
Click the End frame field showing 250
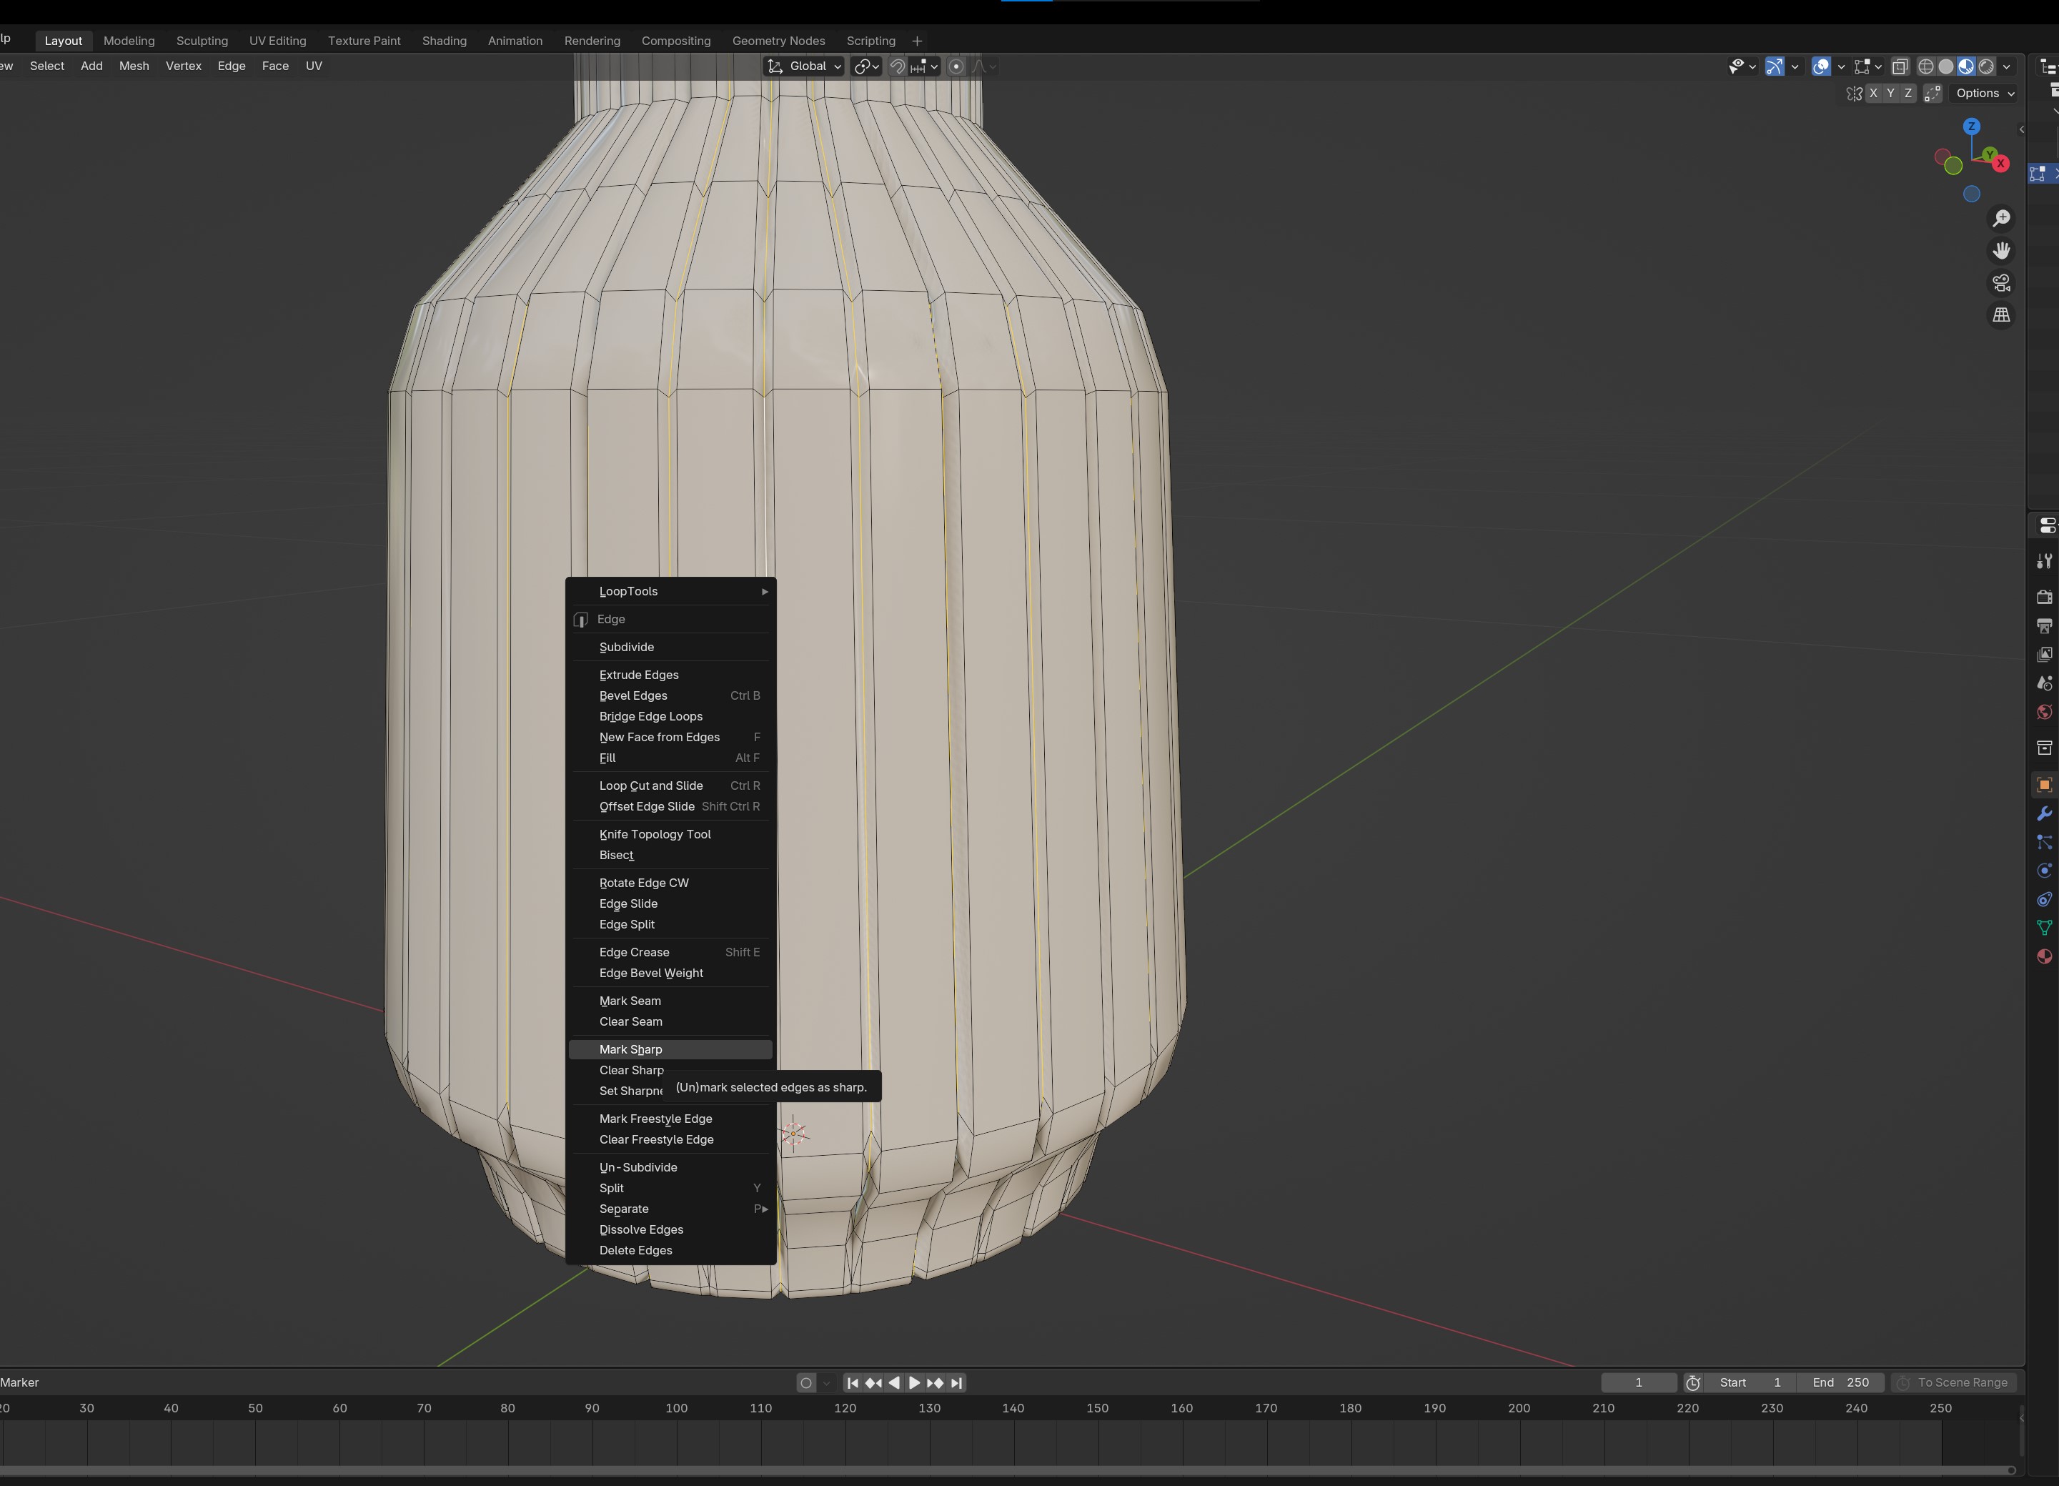tap(1840, 1382)
